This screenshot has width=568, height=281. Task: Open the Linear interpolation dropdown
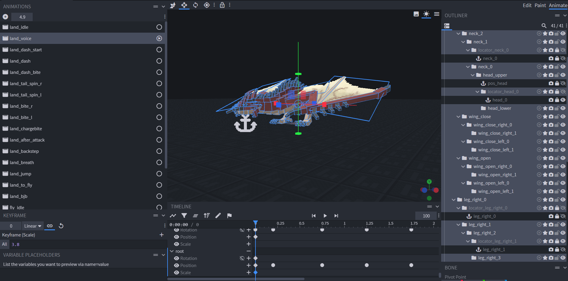[33, 226]
